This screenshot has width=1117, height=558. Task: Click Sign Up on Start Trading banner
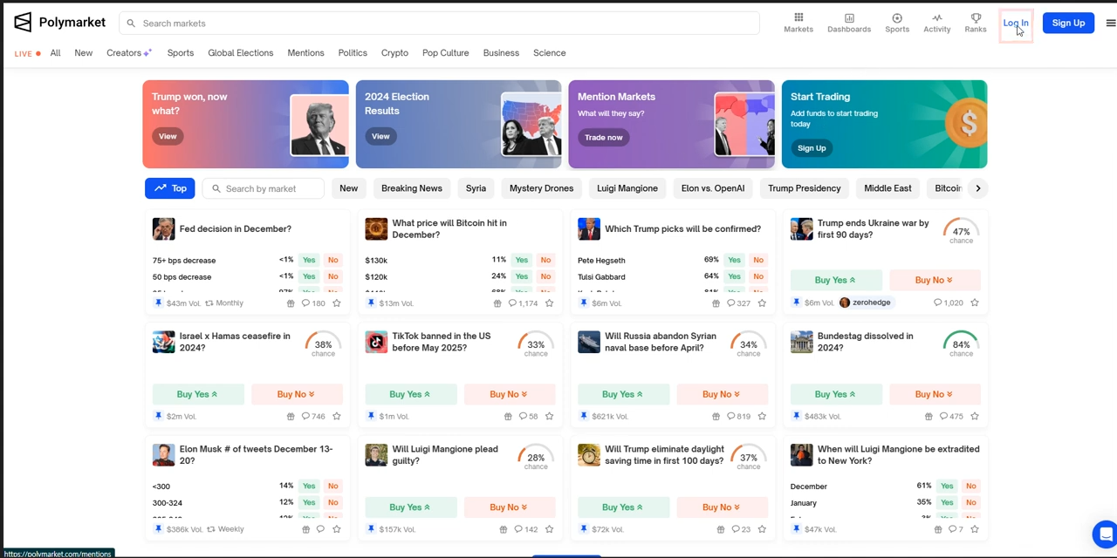pos(812,148)
